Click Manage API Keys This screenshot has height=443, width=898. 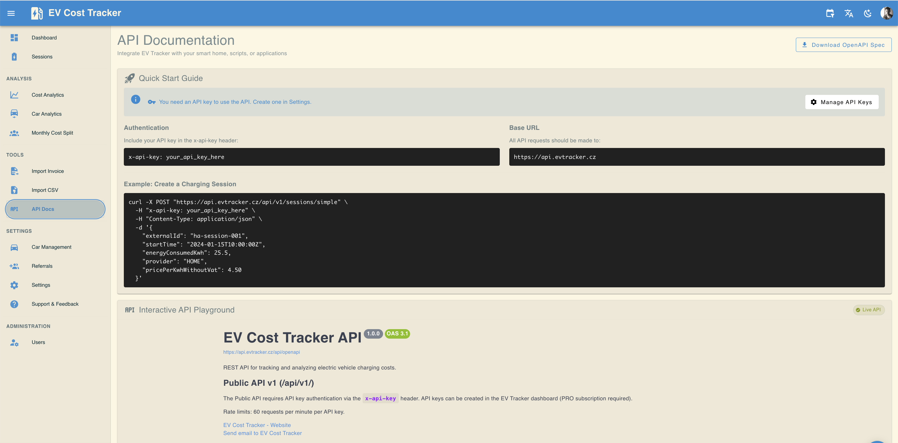pyautogui.click(x=842, y=102)
